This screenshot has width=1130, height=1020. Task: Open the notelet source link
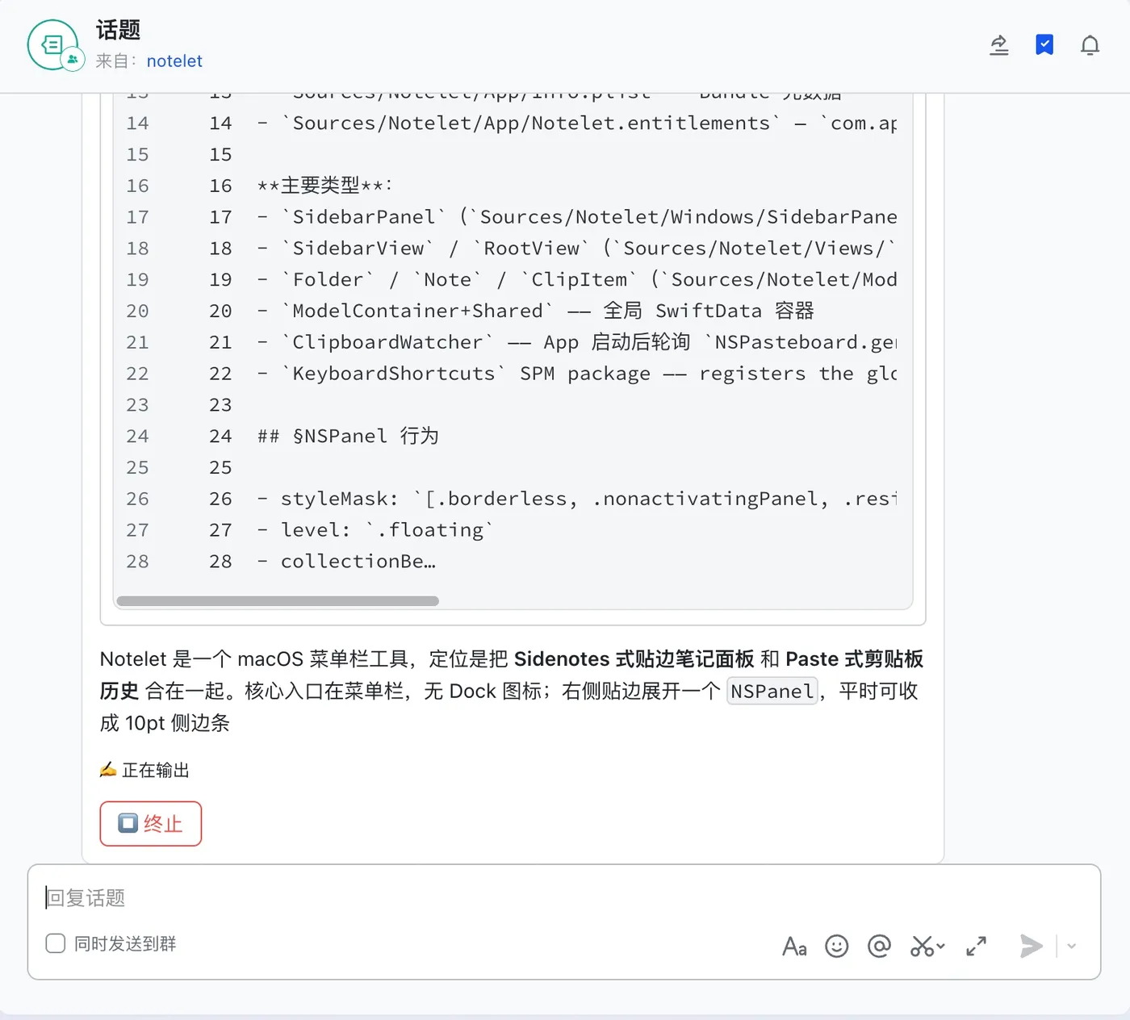[x=174, y=61]
